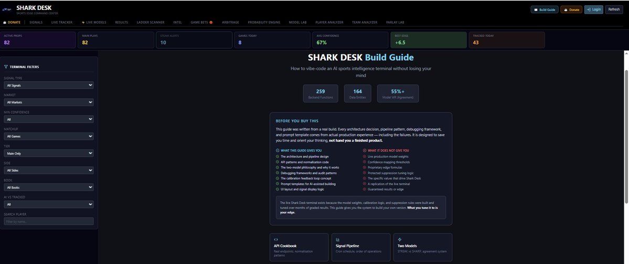
Task: Expand the Min Confidence dropdown
Action: click(49, 119)
